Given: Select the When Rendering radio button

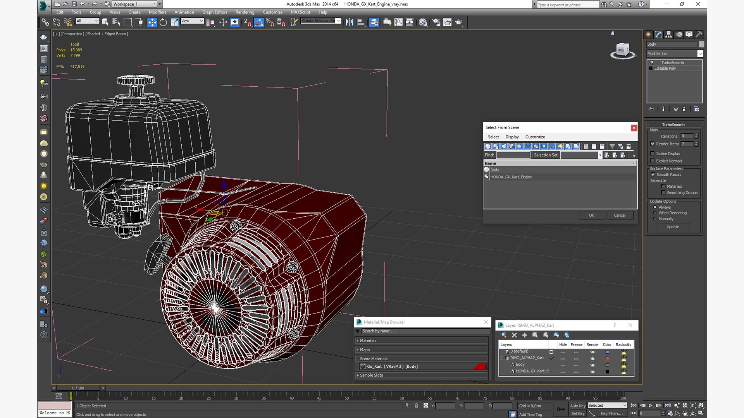Looking at the screenshot, I should [655, 213].
